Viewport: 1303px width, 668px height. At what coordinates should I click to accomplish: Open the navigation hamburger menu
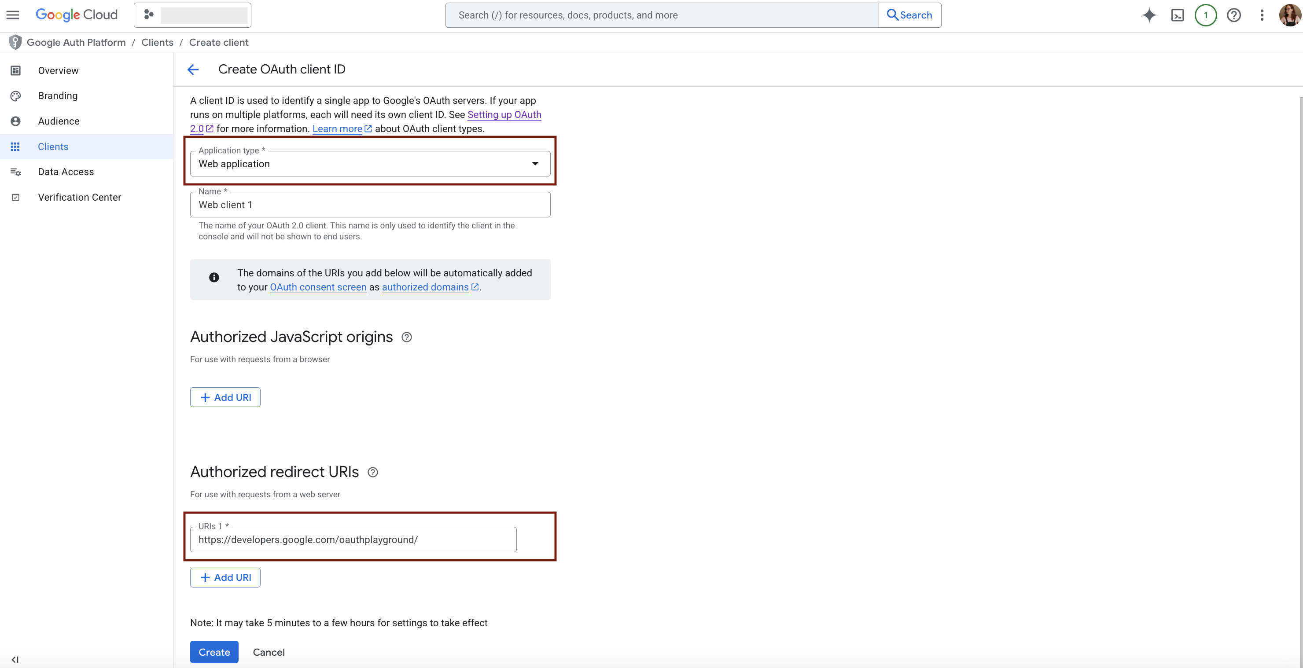coord(13,15)
